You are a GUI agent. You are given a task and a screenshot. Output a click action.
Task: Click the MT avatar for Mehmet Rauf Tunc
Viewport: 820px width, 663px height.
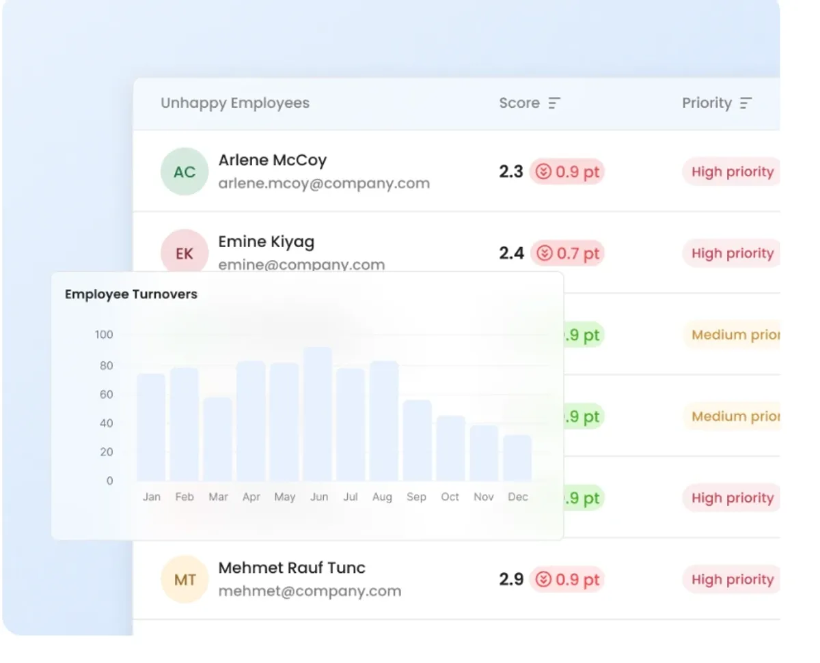coord(184,580)
